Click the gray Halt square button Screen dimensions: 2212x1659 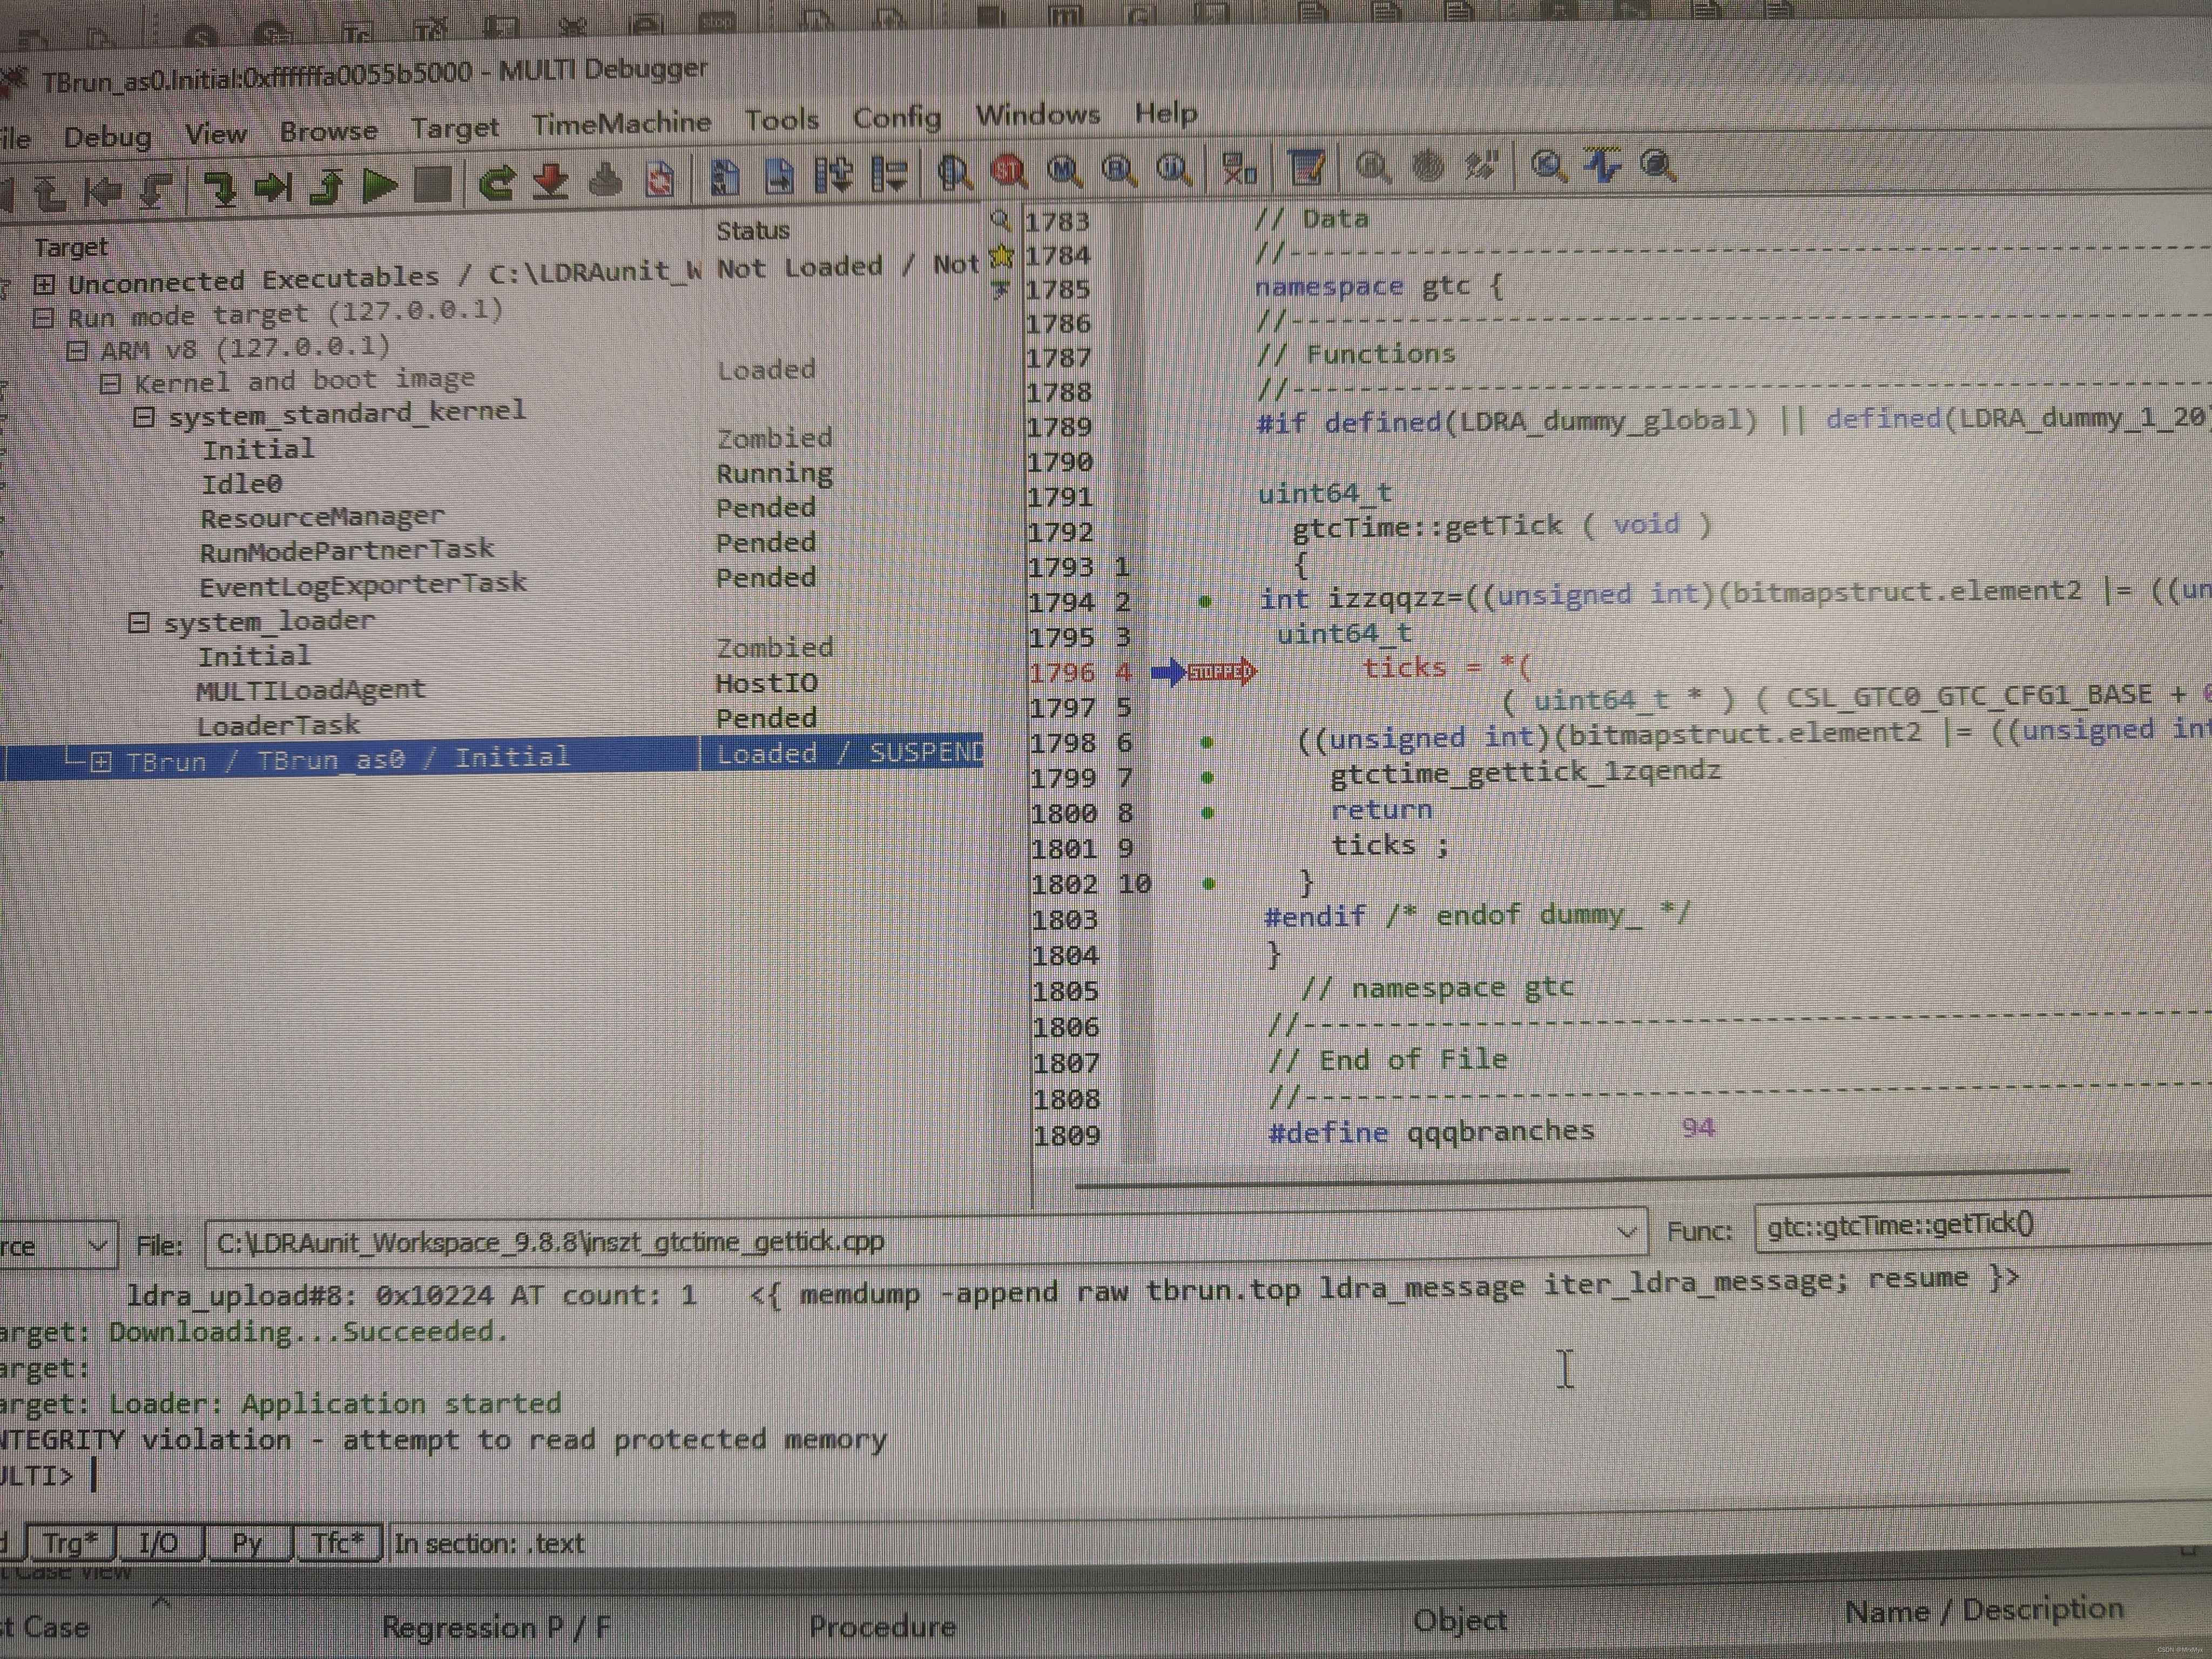click(x=433, y=185)
